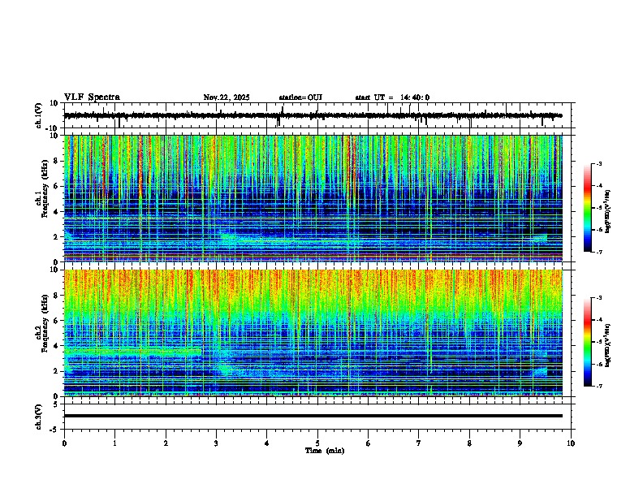Screen dimensions: 643x497
Task: Click the ch.1 frequency axis "8" tick label
Action: point(56,161)
